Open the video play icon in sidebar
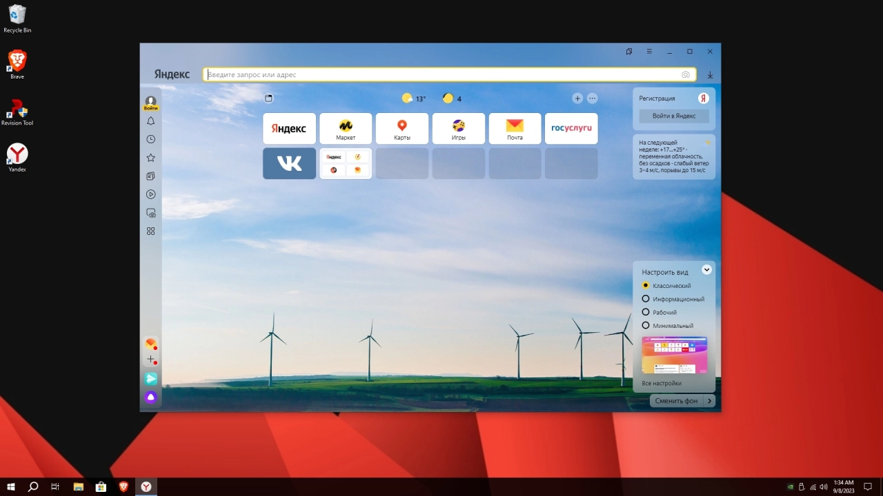Viewport: 883px width, 496px height. click(x=151, y=194)
